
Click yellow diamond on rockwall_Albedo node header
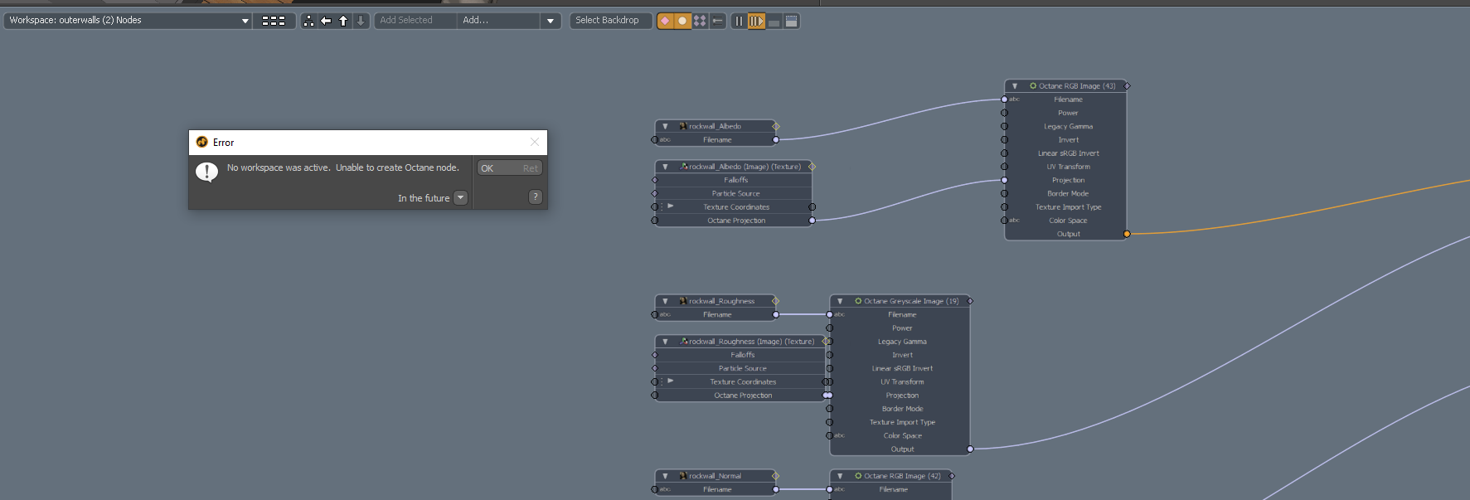pyautogui.click(x=776, y=126)
